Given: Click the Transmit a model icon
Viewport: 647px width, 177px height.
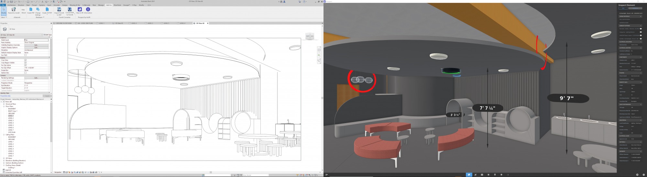Looking at the screenshot, I should tap(14, 10).
